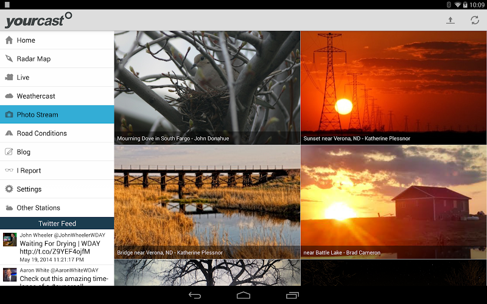Tap the upload icon in top bar
The width and height of the screenshot is (487, 304).
450,21
